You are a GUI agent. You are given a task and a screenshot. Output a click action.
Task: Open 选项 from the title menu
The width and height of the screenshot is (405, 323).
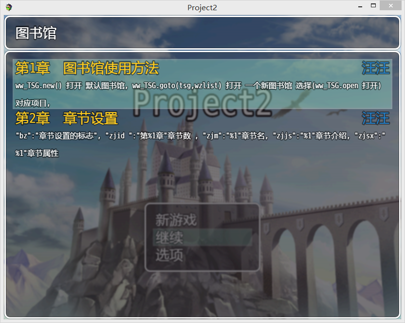click(169, 255)
